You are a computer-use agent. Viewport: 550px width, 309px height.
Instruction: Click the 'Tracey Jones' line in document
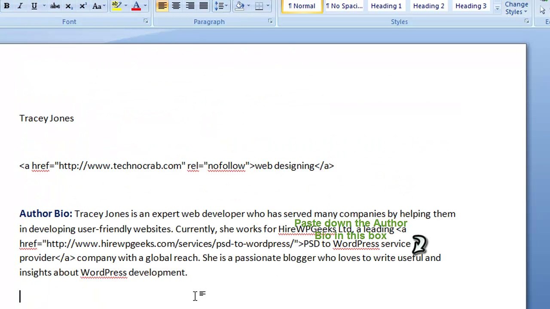click(x=46, y=118)
